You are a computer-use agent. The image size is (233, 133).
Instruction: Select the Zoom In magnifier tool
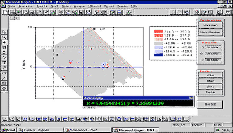[4, 37]
